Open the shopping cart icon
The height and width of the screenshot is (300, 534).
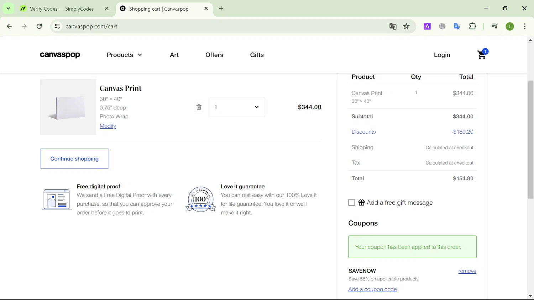click(x=482, y=55)
